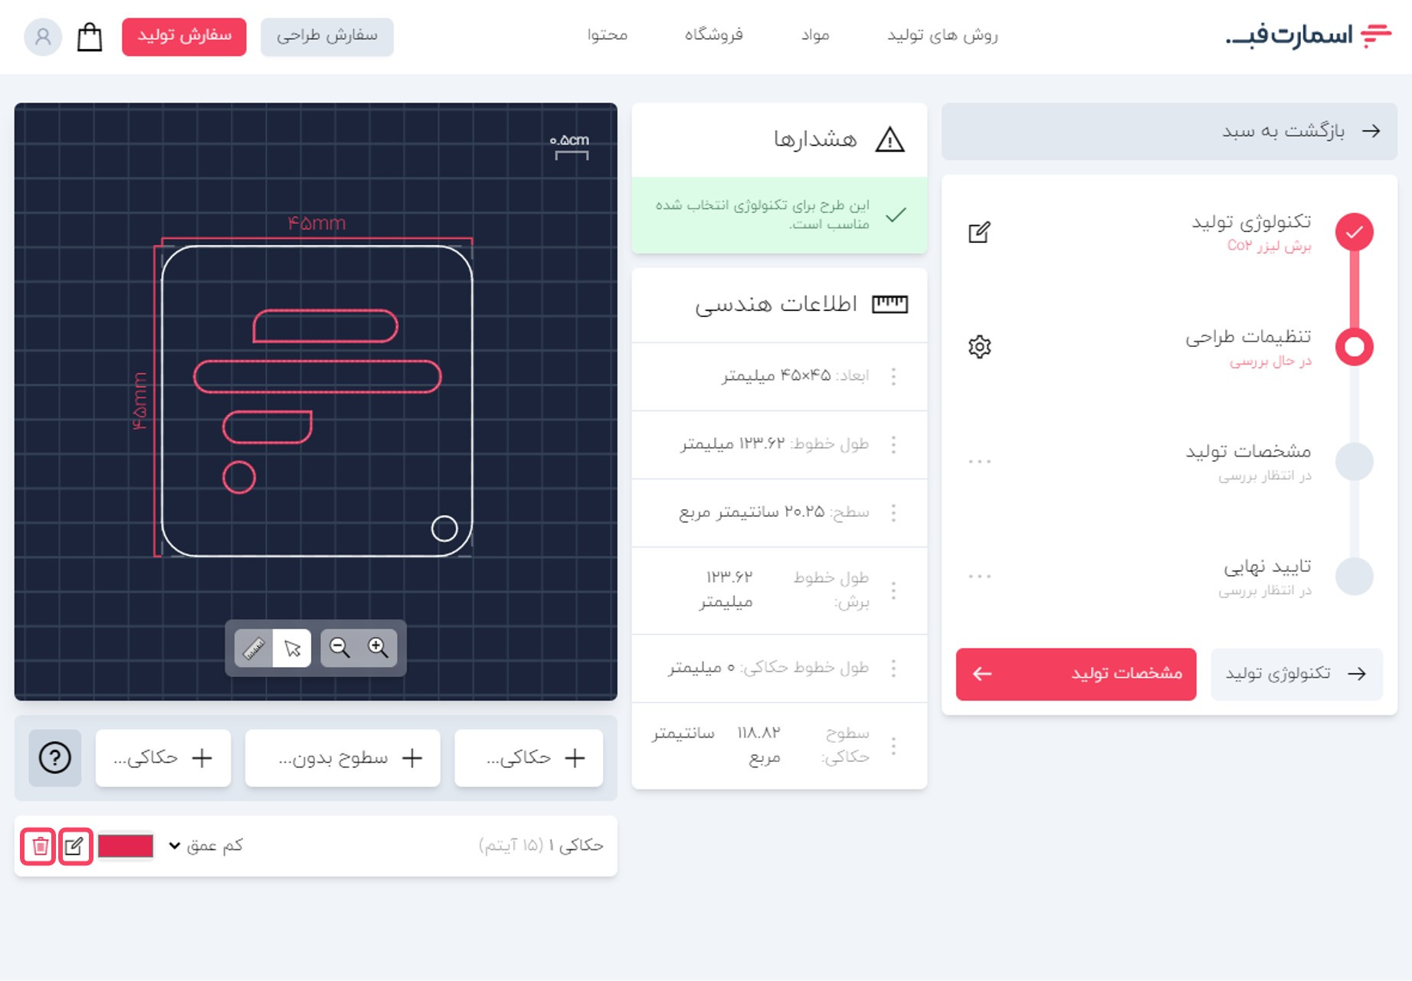Click the حکاکی ۱ (۱۵ آیتم) label
The width and height of the screenshot is (1412, 981).
coord(541,845)
